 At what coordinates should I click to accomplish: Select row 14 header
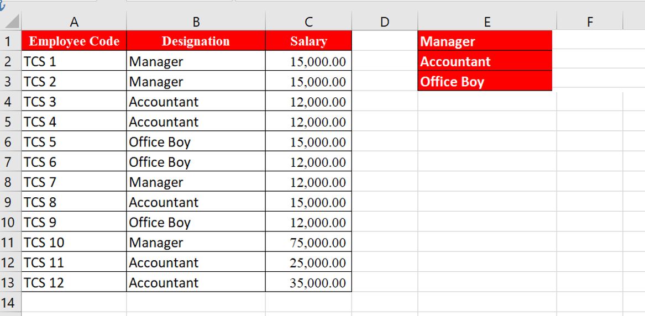pos(11,302)
